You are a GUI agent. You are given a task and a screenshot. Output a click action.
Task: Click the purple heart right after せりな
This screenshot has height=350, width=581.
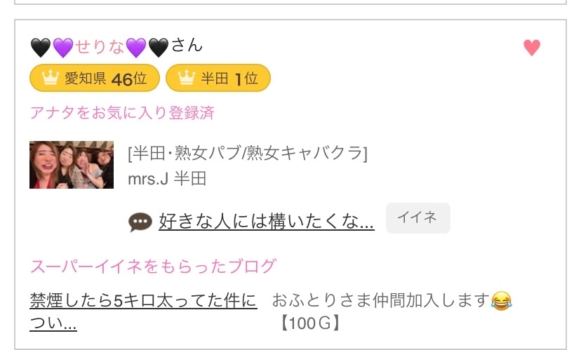point(136,48)
